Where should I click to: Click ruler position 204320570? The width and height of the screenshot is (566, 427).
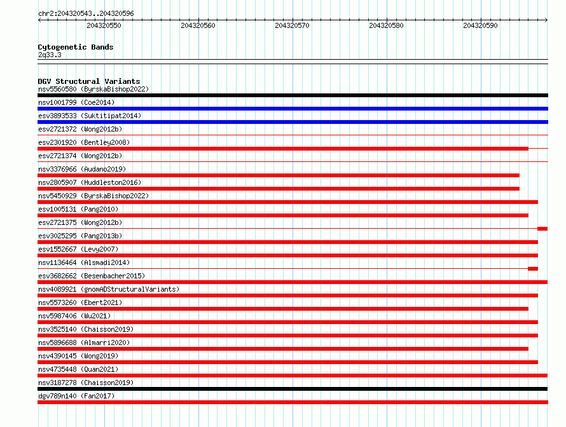(x=292, y=25)
